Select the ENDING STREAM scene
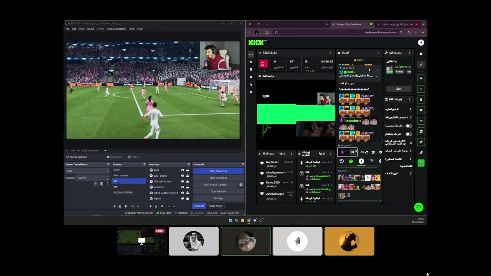The width and height of the screenshot is (491, 276). coord(129,192)
